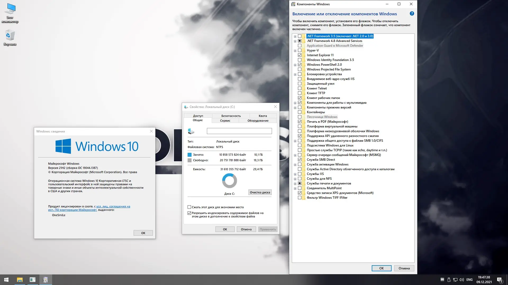Click the ENG language indicator

(469, 280)
